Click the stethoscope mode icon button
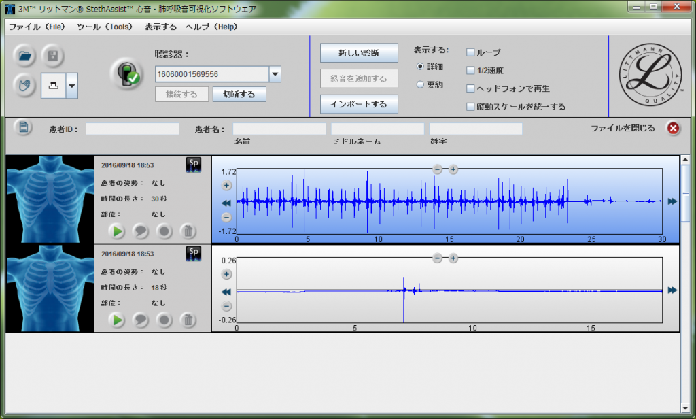This screenshot has height=419, width=696. 53,85
